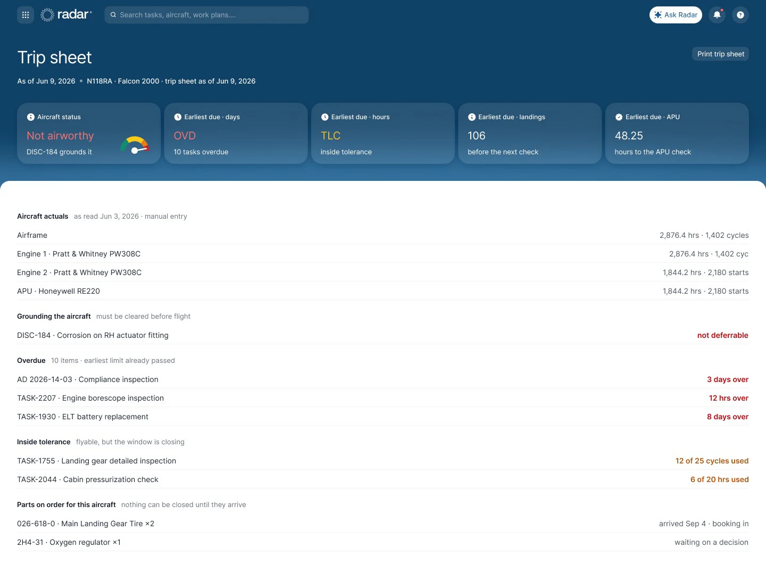Click the 48.25 APU hours value
This screenshot has height=564, width=766.
tap(629, 136)
